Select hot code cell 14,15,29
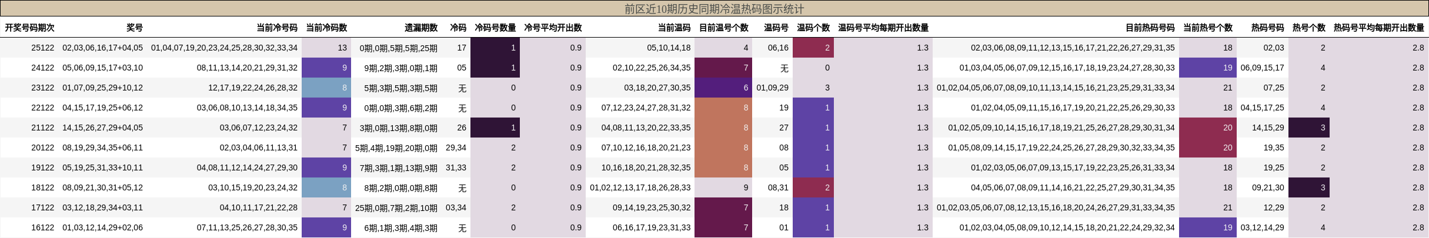The width and height of the screenshot is (1429, 238). [x=1268, y=128]
